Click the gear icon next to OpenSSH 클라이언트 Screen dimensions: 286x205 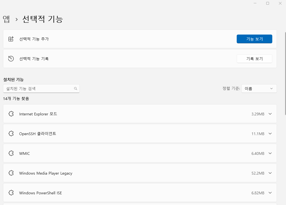coord(11,133)
